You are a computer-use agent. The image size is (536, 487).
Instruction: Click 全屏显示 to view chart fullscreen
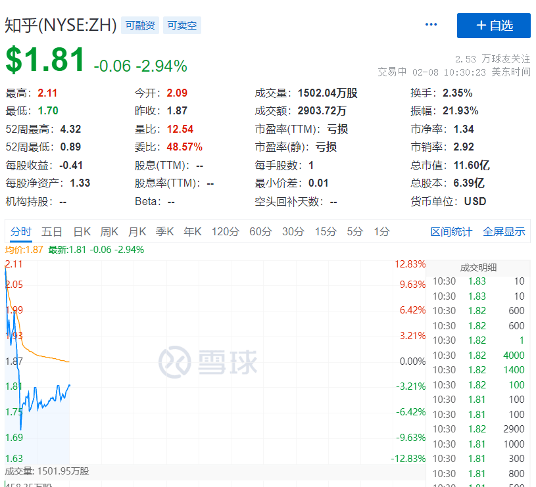pos(504,232)
